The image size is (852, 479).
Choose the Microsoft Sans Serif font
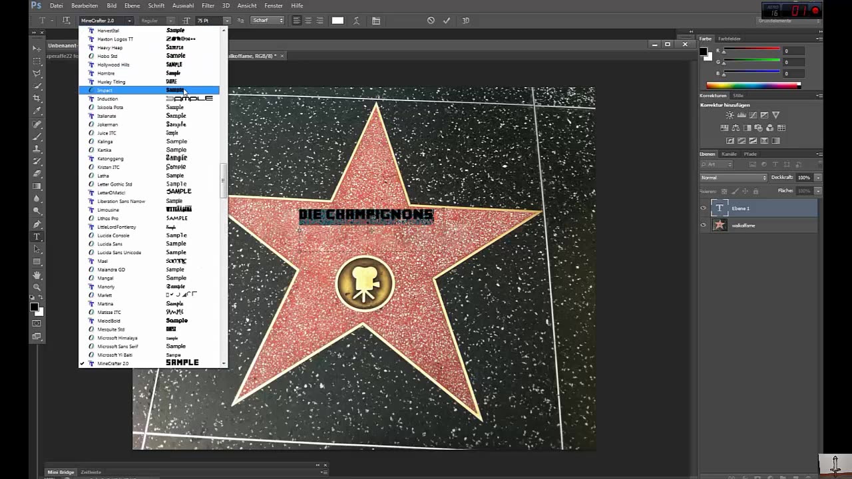pos(149,346)
